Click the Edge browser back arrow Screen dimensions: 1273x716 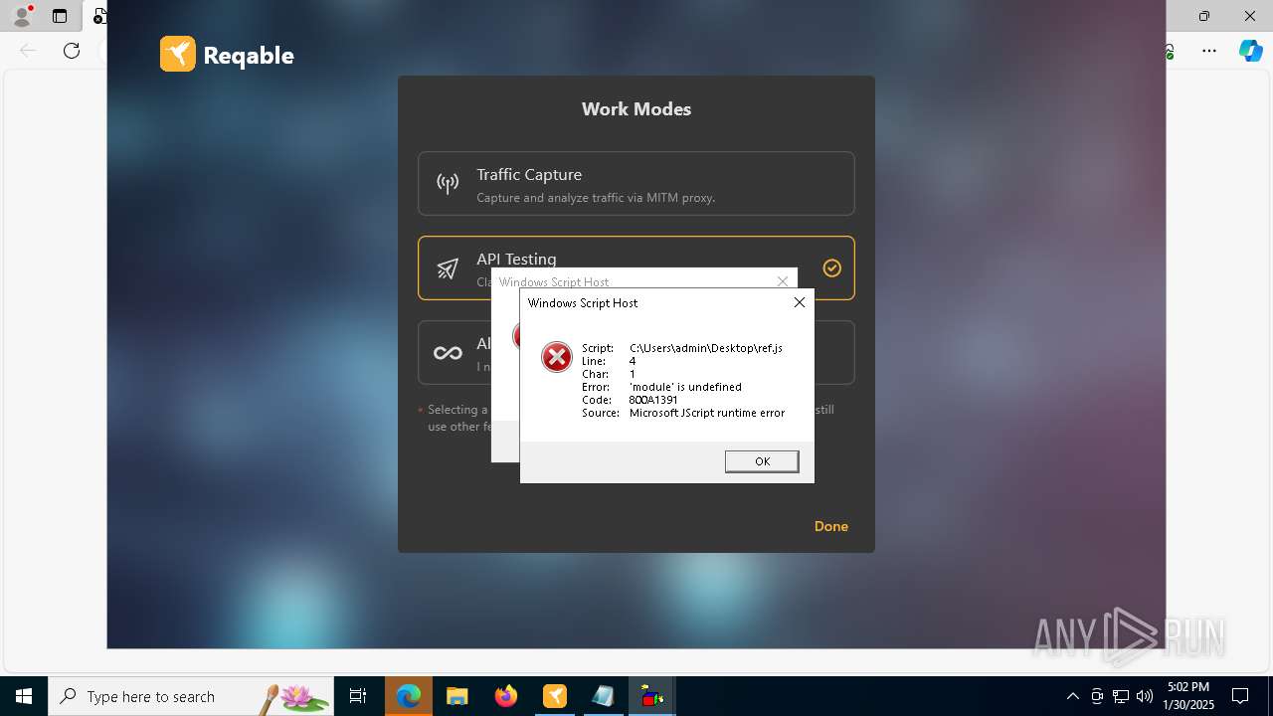pyautogui.click(x=28, y=51)
